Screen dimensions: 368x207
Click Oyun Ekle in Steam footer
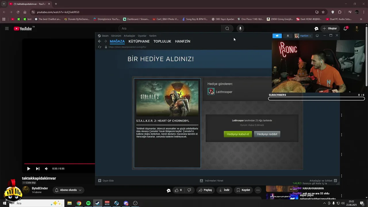106,181
